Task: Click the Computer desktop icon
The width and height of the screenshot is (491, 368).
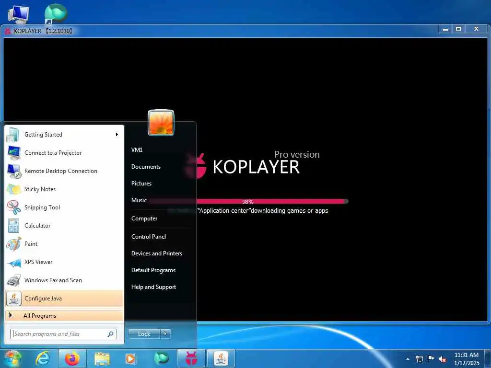Action: coord(18,14)
